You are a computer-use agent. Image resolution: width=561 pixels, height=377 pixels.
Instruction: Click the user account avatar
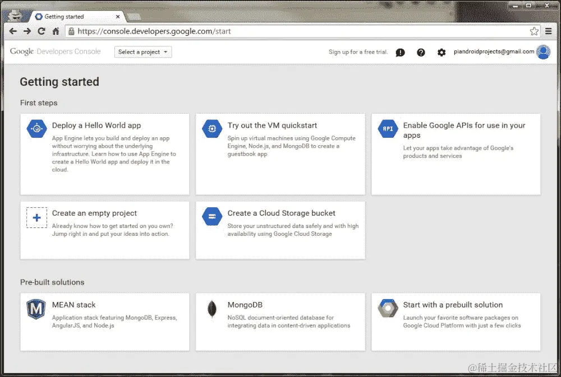tap(543, 52)
